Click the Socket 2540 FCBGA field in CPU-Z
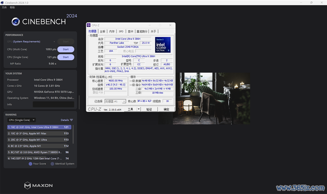 [x=128, y=47]
